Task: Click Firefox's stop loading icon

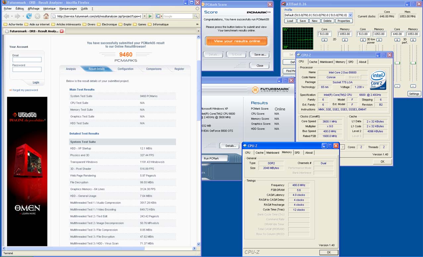Action: 37,16
